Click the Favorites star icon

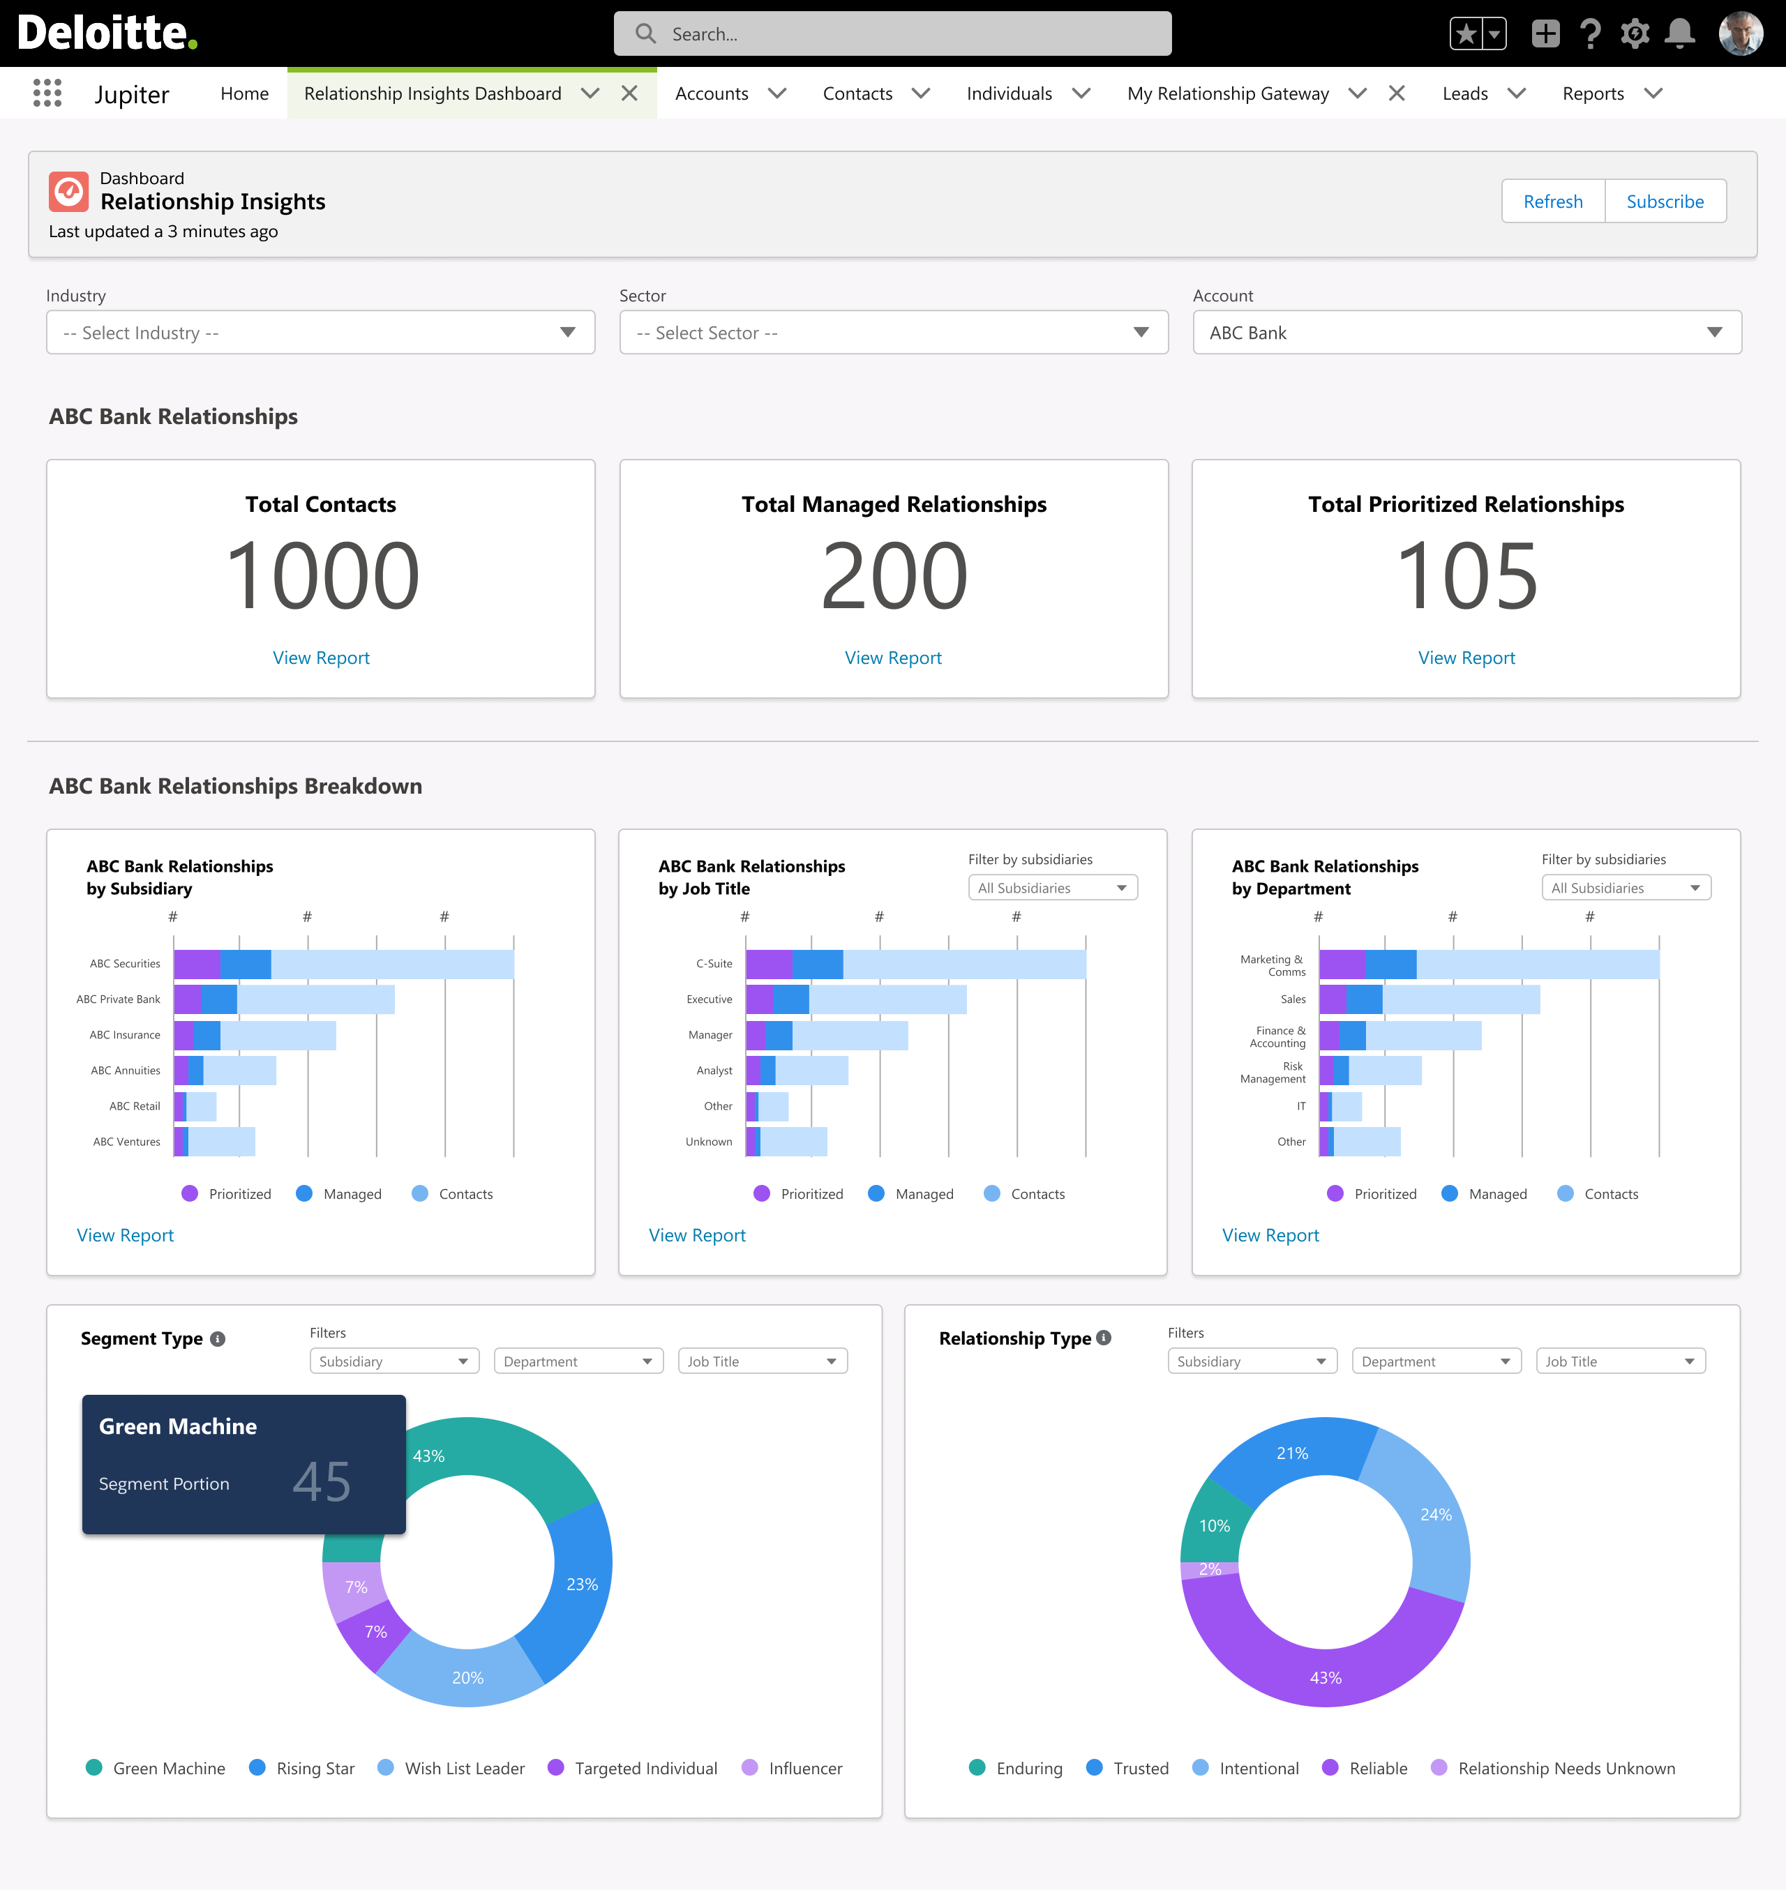[x=1466, y=33]
